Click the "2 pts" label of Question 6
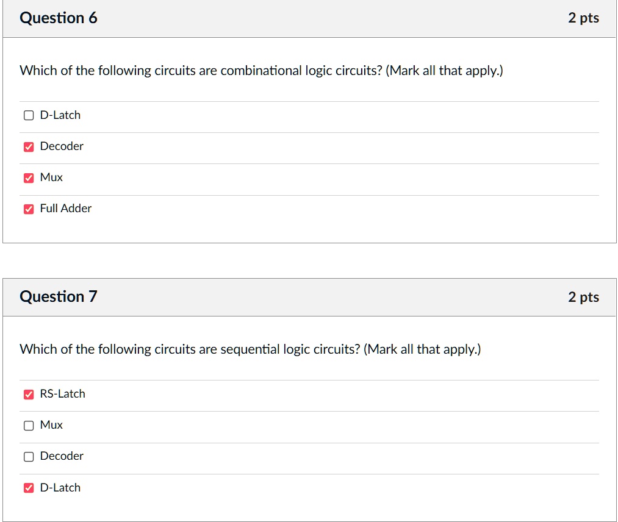Viewport: 618px width, 522px height. 583,18
